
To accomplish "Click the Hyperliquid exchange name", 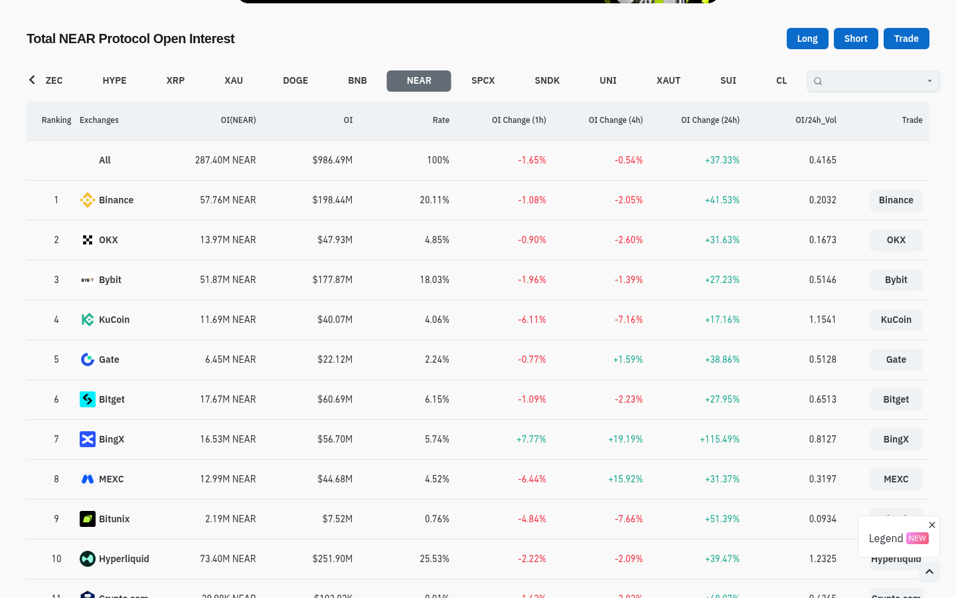I will (x=124, y=559).
